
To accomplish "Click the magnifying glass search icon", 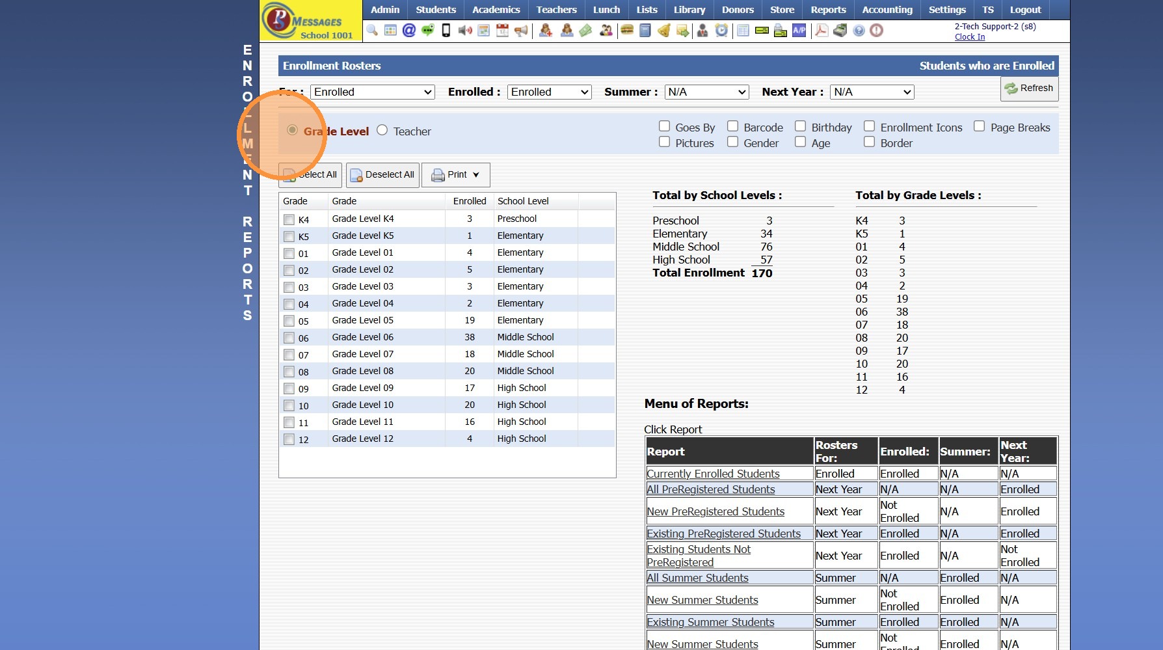I will pyautogui.click(x=372, y=31).
